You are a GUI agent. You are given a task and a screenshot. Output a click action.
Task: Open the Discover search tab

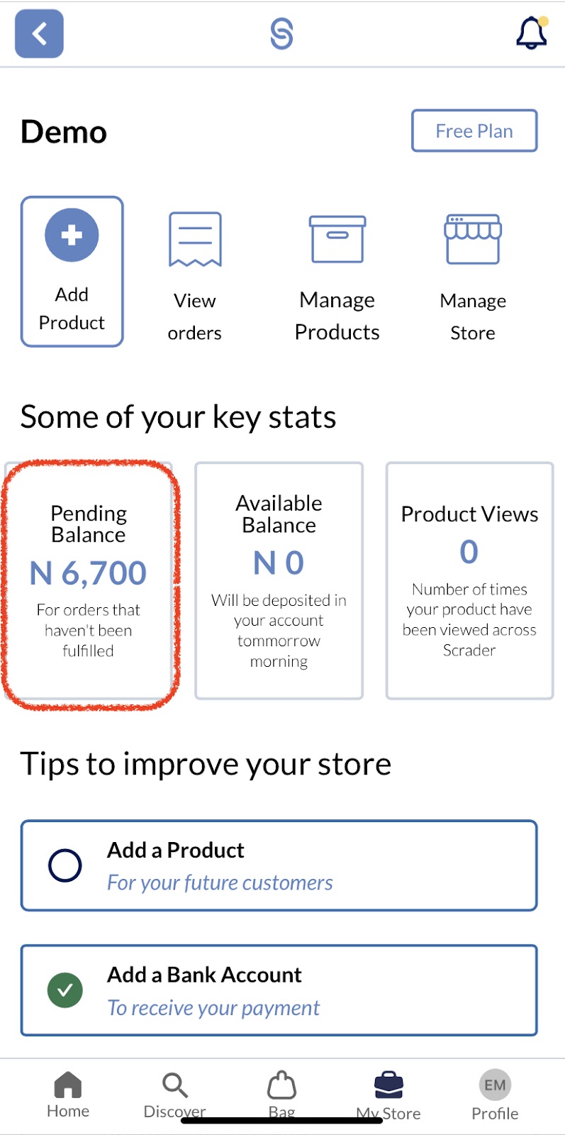click(x=174, y=1094)
